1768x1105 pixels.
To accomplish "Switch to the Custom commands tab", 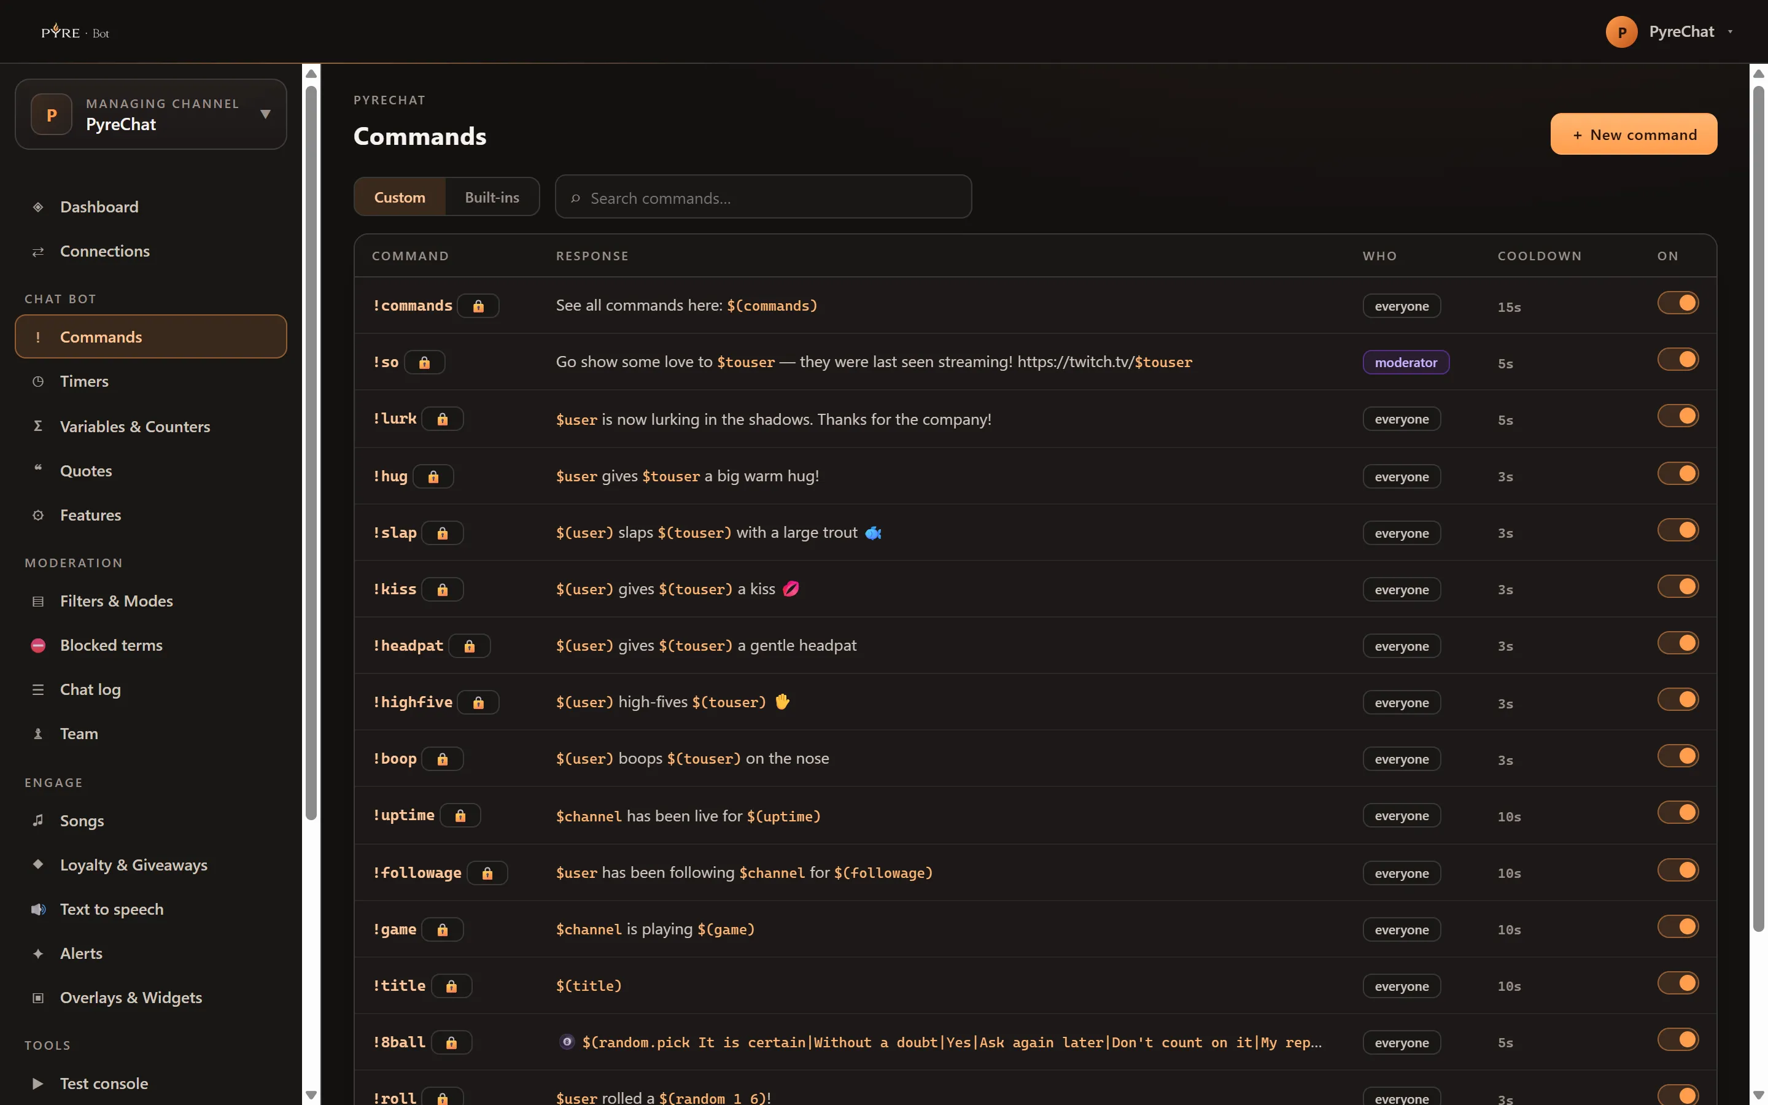I will point(400,197).
